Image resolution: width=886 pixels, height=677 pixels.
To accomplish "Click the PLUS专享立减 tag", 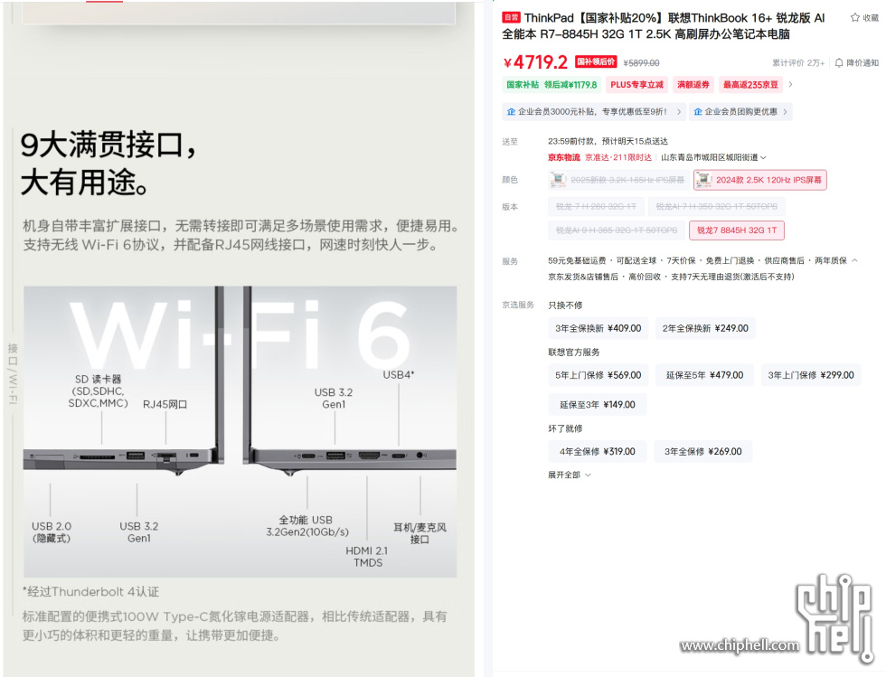I will click(636, 85).
